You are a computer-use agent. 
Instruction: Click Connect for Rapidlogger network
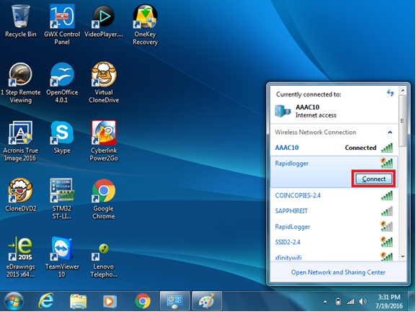373,179
